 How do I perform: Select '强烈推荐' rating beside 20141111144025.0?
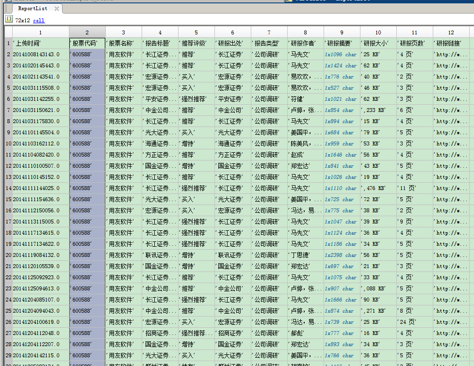tap(196, 188)
